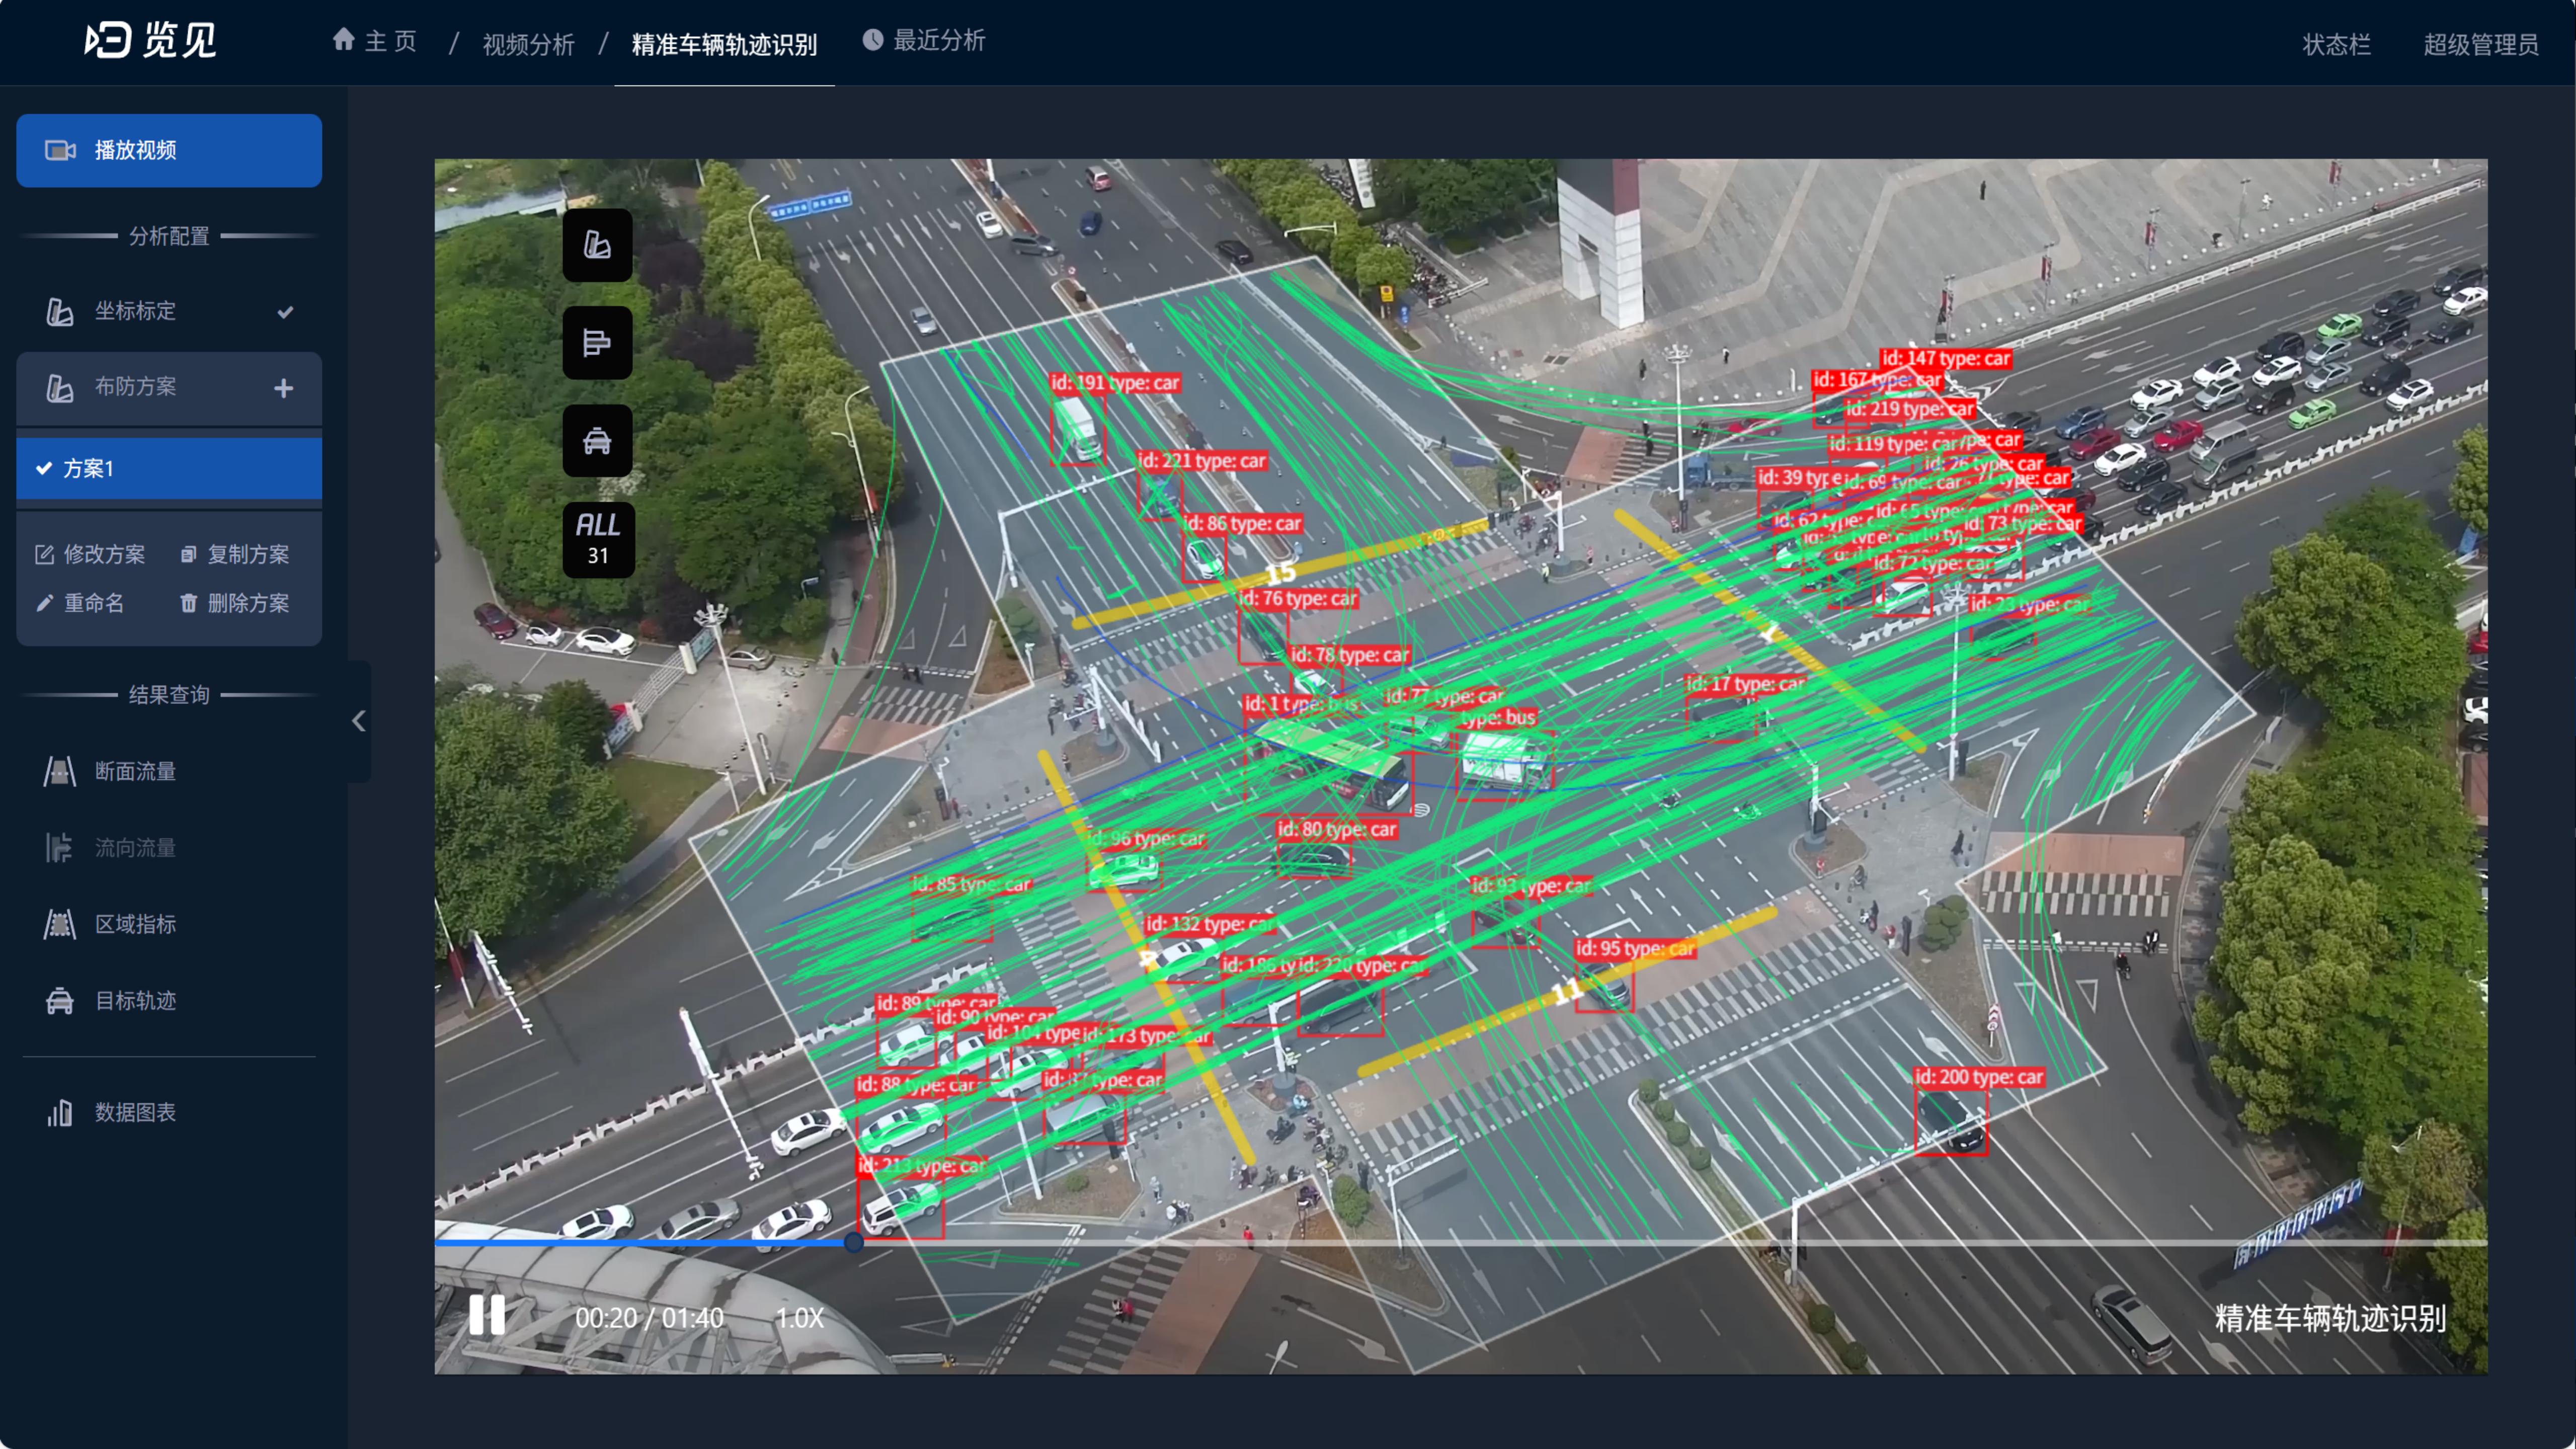Open 状态栏 in the top bar
This screenshot has width=2576, height=1449.
2336,44
